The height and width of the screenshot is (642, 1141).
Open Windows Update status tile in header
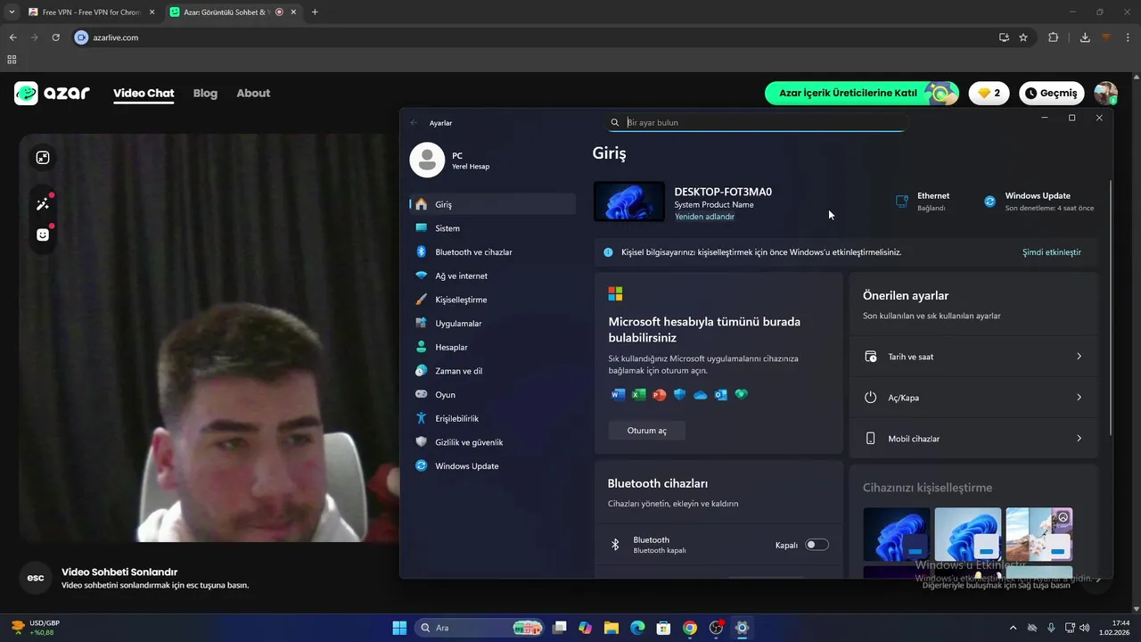pyautogui.click(x=1038, y=202)
